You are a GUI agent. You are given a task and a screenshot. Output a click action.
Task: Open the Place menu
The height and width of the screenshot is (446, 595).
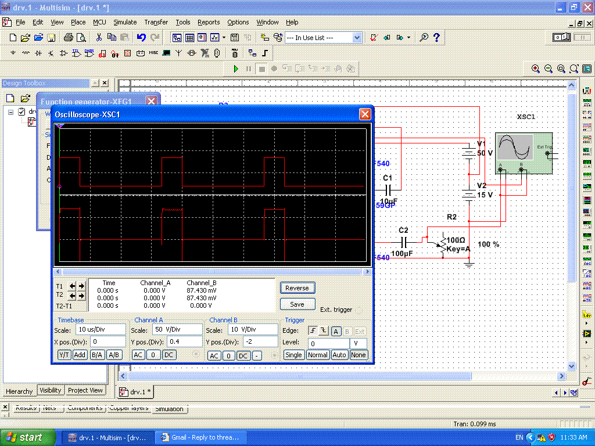[78, 22]
